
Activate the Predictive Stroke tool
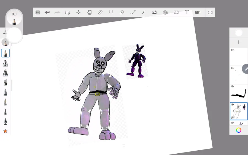click(x=133, y=12)
